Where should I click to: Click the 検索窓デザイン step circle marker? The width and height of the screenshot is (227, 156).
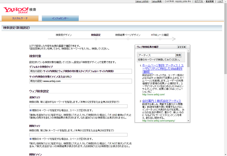tap(64, 39)
